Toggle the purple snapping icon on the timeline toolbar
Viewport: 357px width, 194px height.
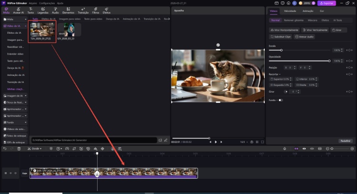[x=296, y=148]
